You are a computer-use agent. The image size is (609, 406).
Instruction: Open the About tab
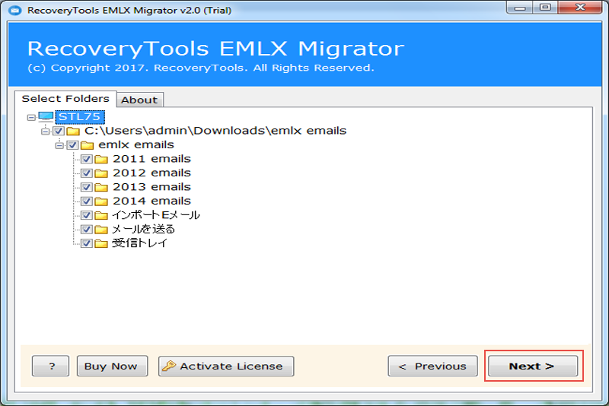pyautogui.click(x=139, y=100)
